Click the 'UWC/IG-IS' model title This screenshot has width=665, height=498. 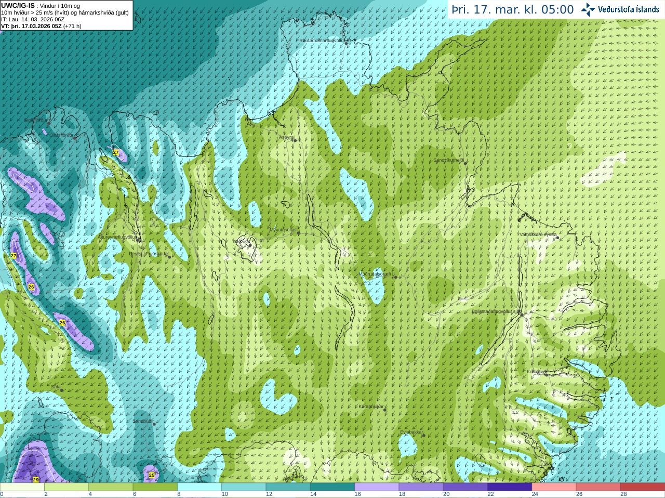[18, 6]
